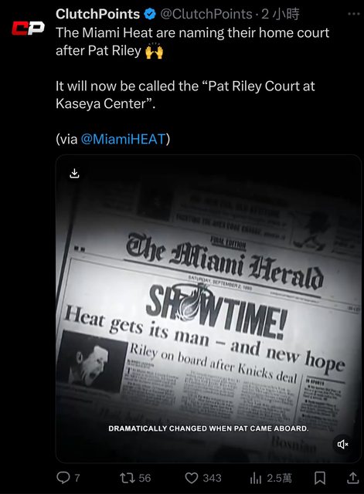Screen dimensions: 364x494
Task: Open the ClutchPoints CP profile avatar
Action: tap(28, 28)
